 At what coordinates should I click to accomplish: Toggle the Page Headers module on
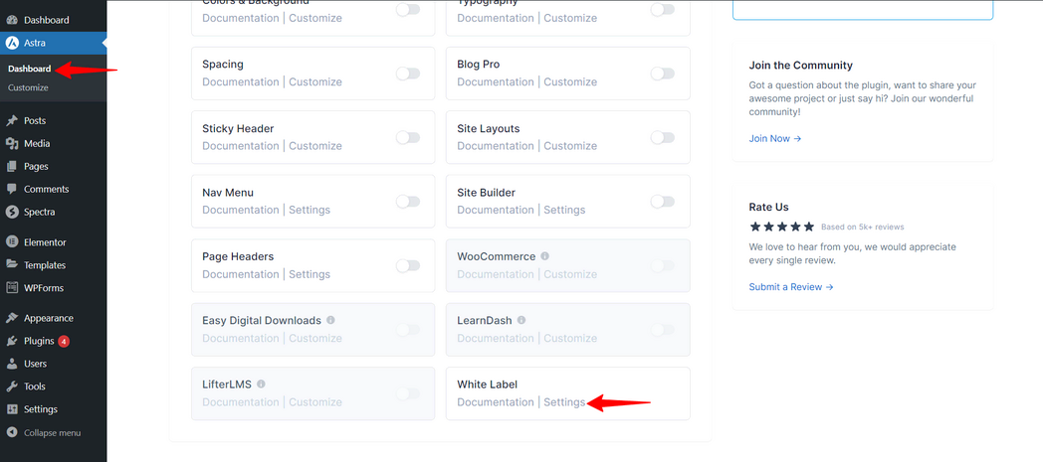408,265
